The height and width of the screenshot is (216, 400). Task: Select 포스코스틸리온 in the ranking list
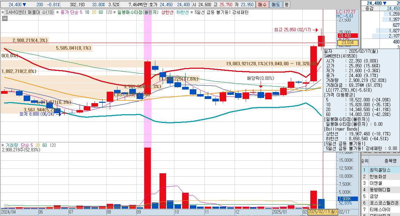(384, 203)
